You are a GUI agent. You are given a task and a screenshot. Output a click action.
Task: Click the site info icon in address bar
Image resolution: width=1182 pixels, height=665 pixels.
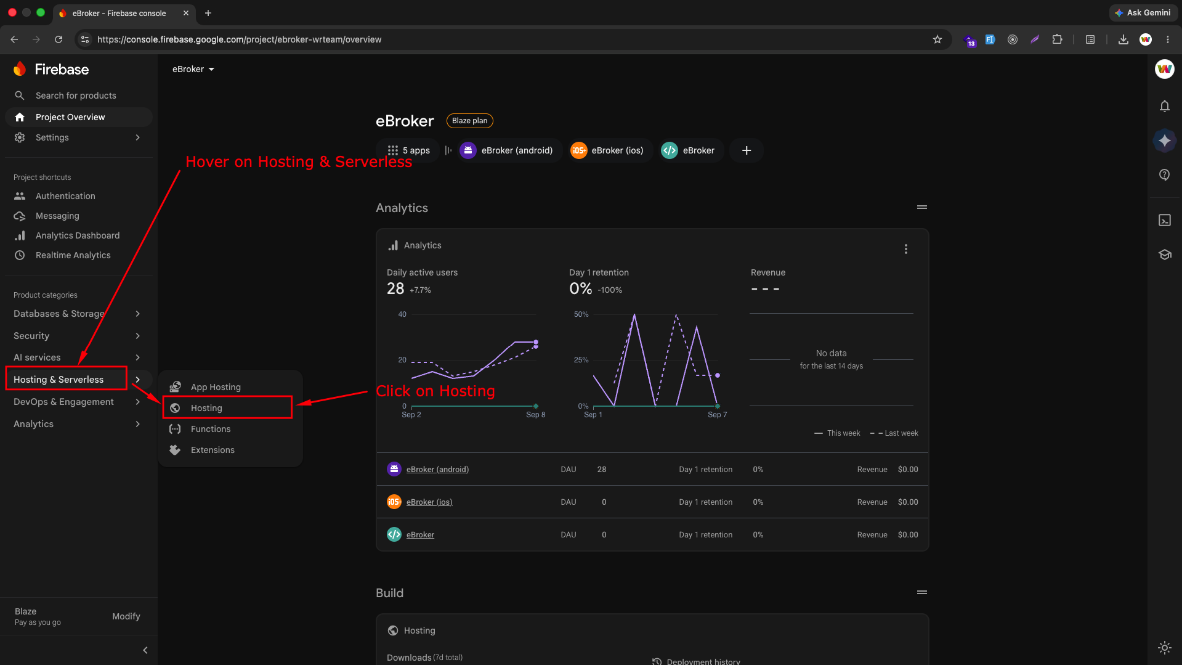[x=85, y=39]
